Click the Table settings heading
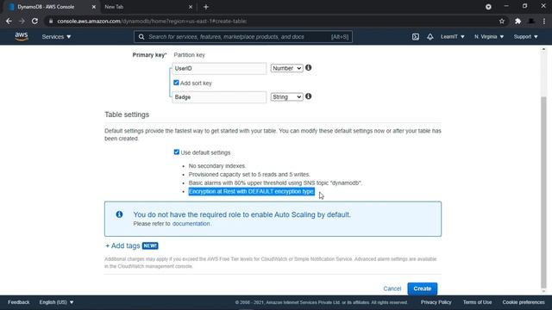552x310 pixels. point(127,115)
